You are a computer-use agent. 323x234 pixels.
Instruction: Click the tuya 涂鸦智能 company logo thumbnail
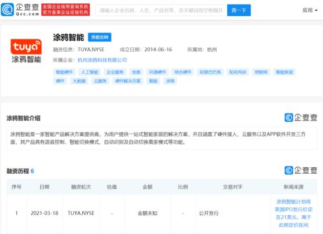click(26, 51)
